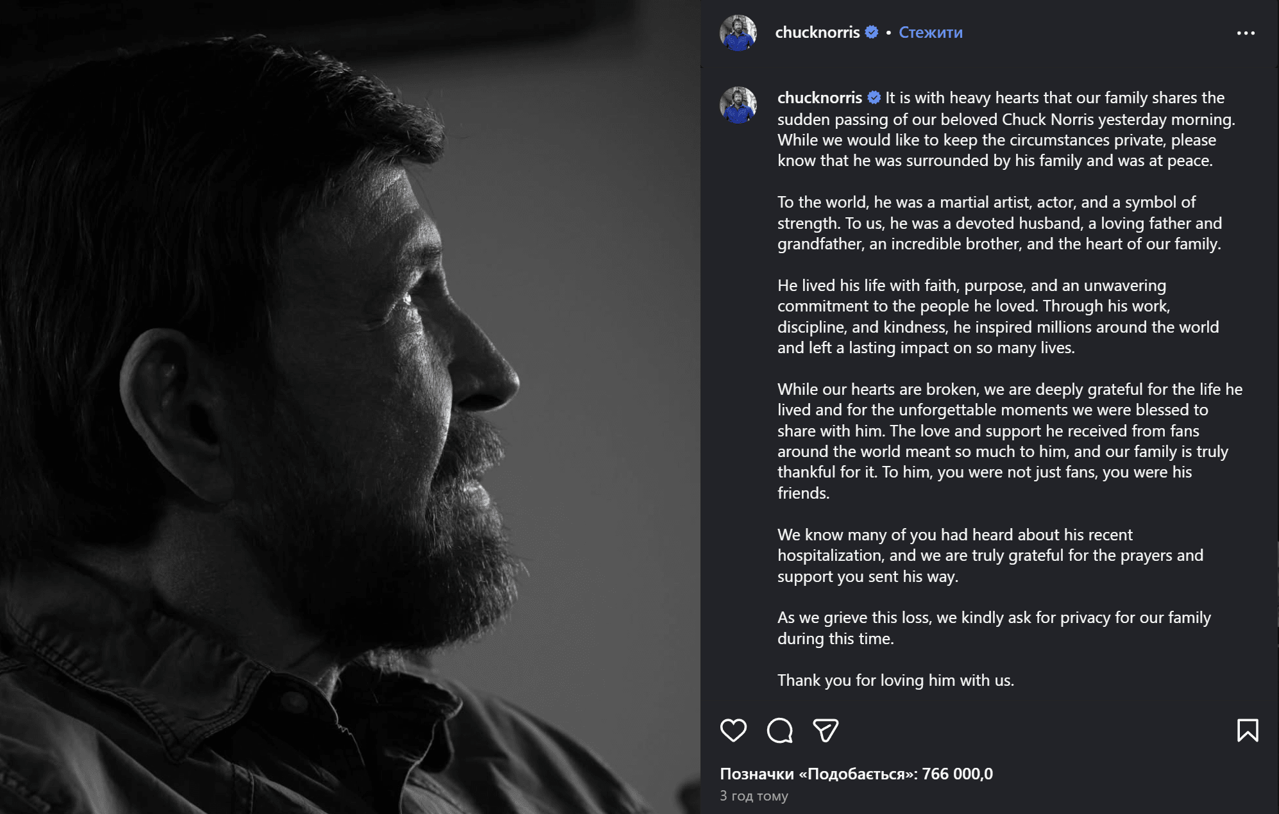Click the chucknorris avatar beside the caption
This screenshot has width=1279, height=814.
[738, 105]
